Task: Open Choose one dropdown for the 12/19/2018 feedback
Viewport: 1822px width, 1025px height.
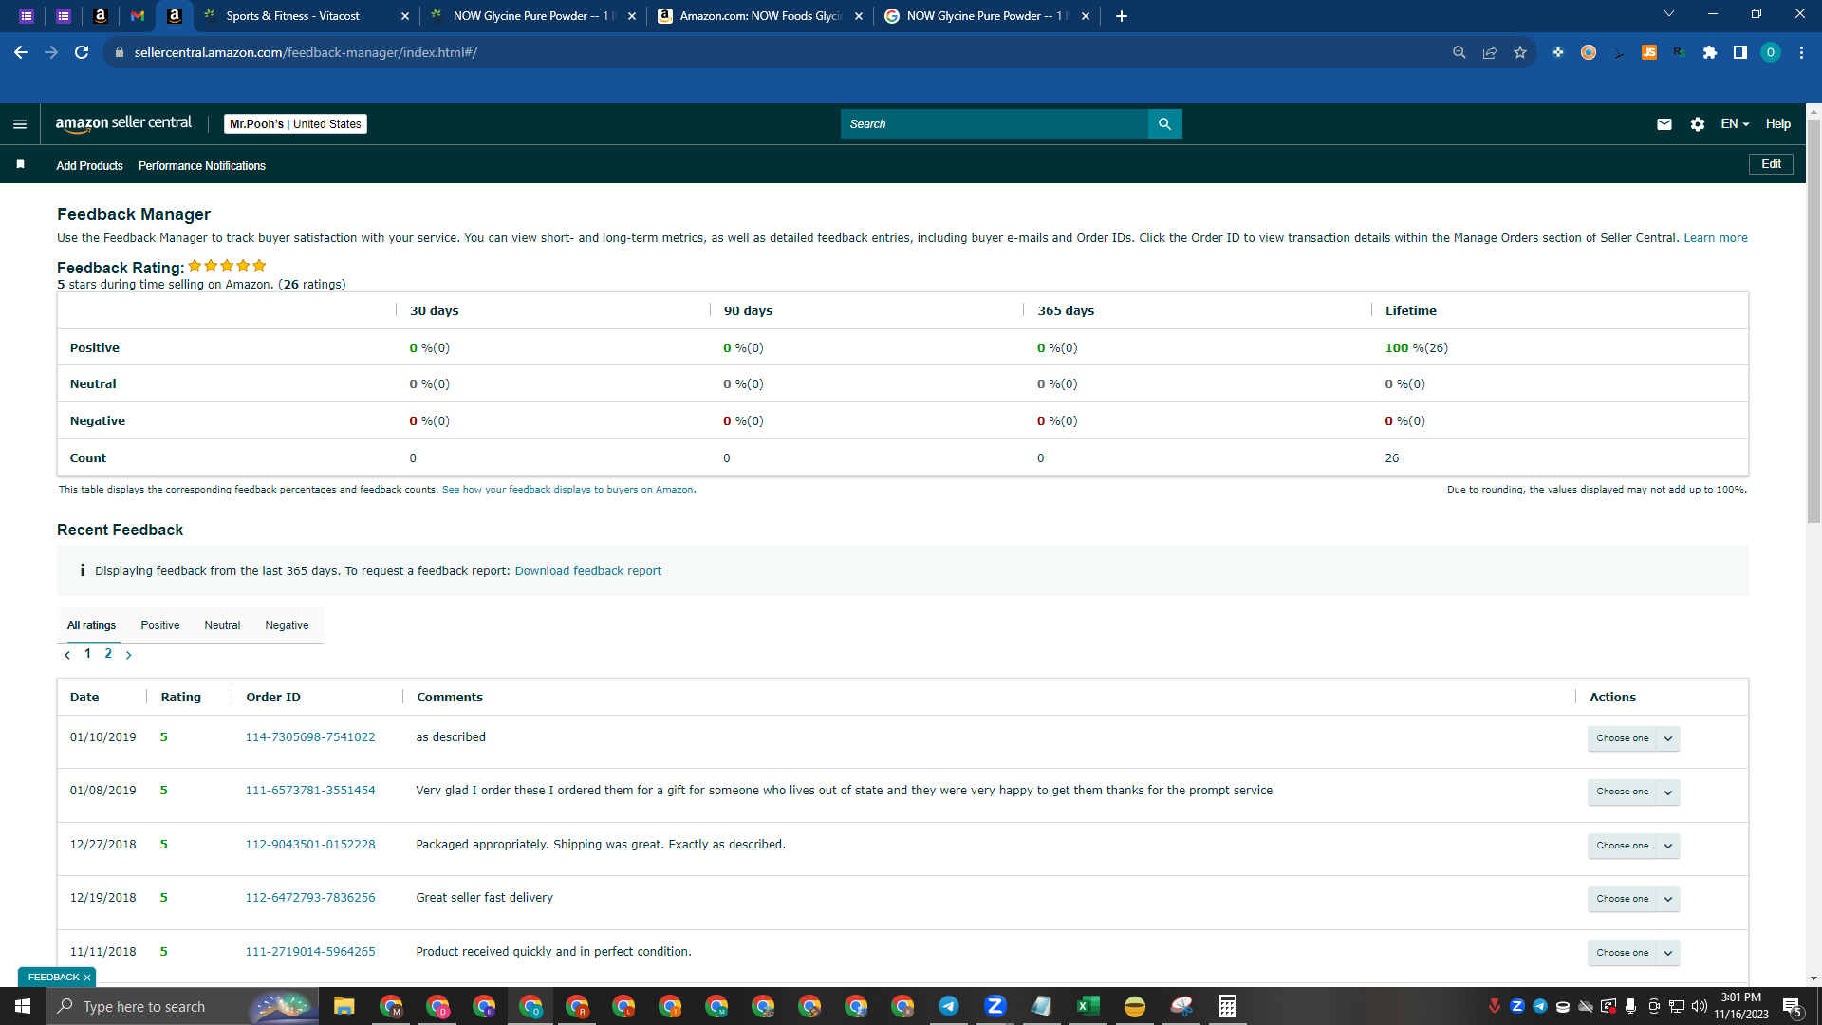Action: [1633, 899]
